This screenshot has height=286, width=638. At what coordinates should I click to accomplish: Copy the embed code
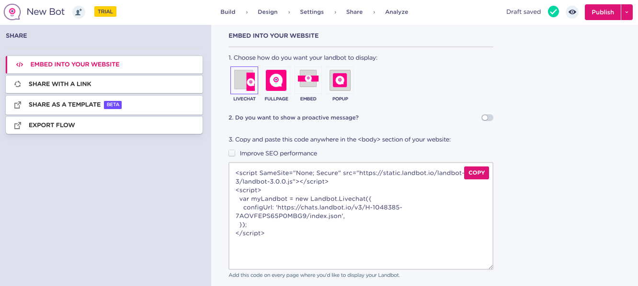(477, 173)
